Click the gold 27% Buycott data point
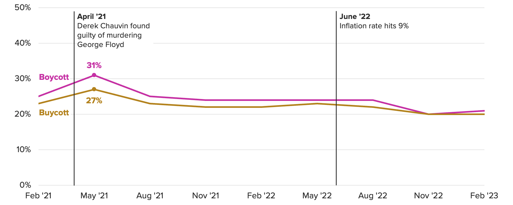This screenshot has height=205, width=513. (94, 89)
